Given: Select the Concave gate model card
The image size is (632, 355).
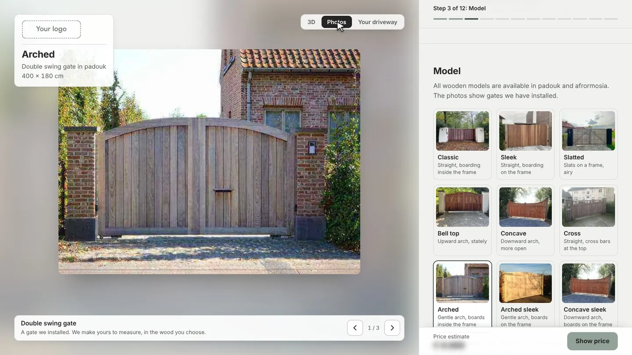Looking at the screenshot, I should click(x=525, y=220).
